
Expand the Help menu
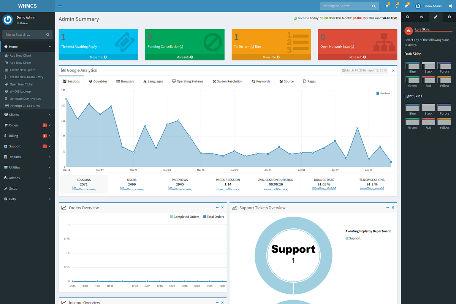pos(27,199)
